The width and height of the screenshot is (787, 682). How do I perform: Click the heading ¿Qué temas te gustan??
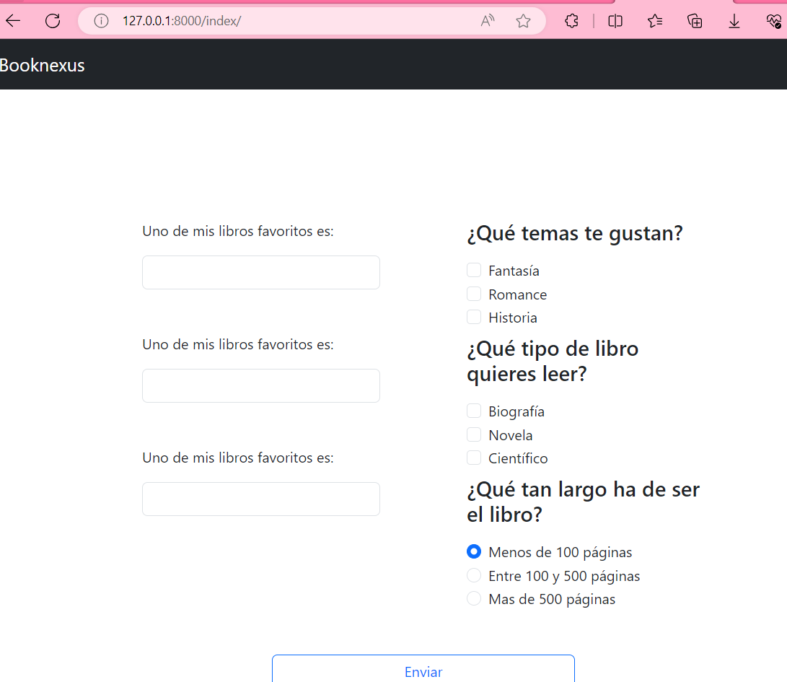point(575,234)
